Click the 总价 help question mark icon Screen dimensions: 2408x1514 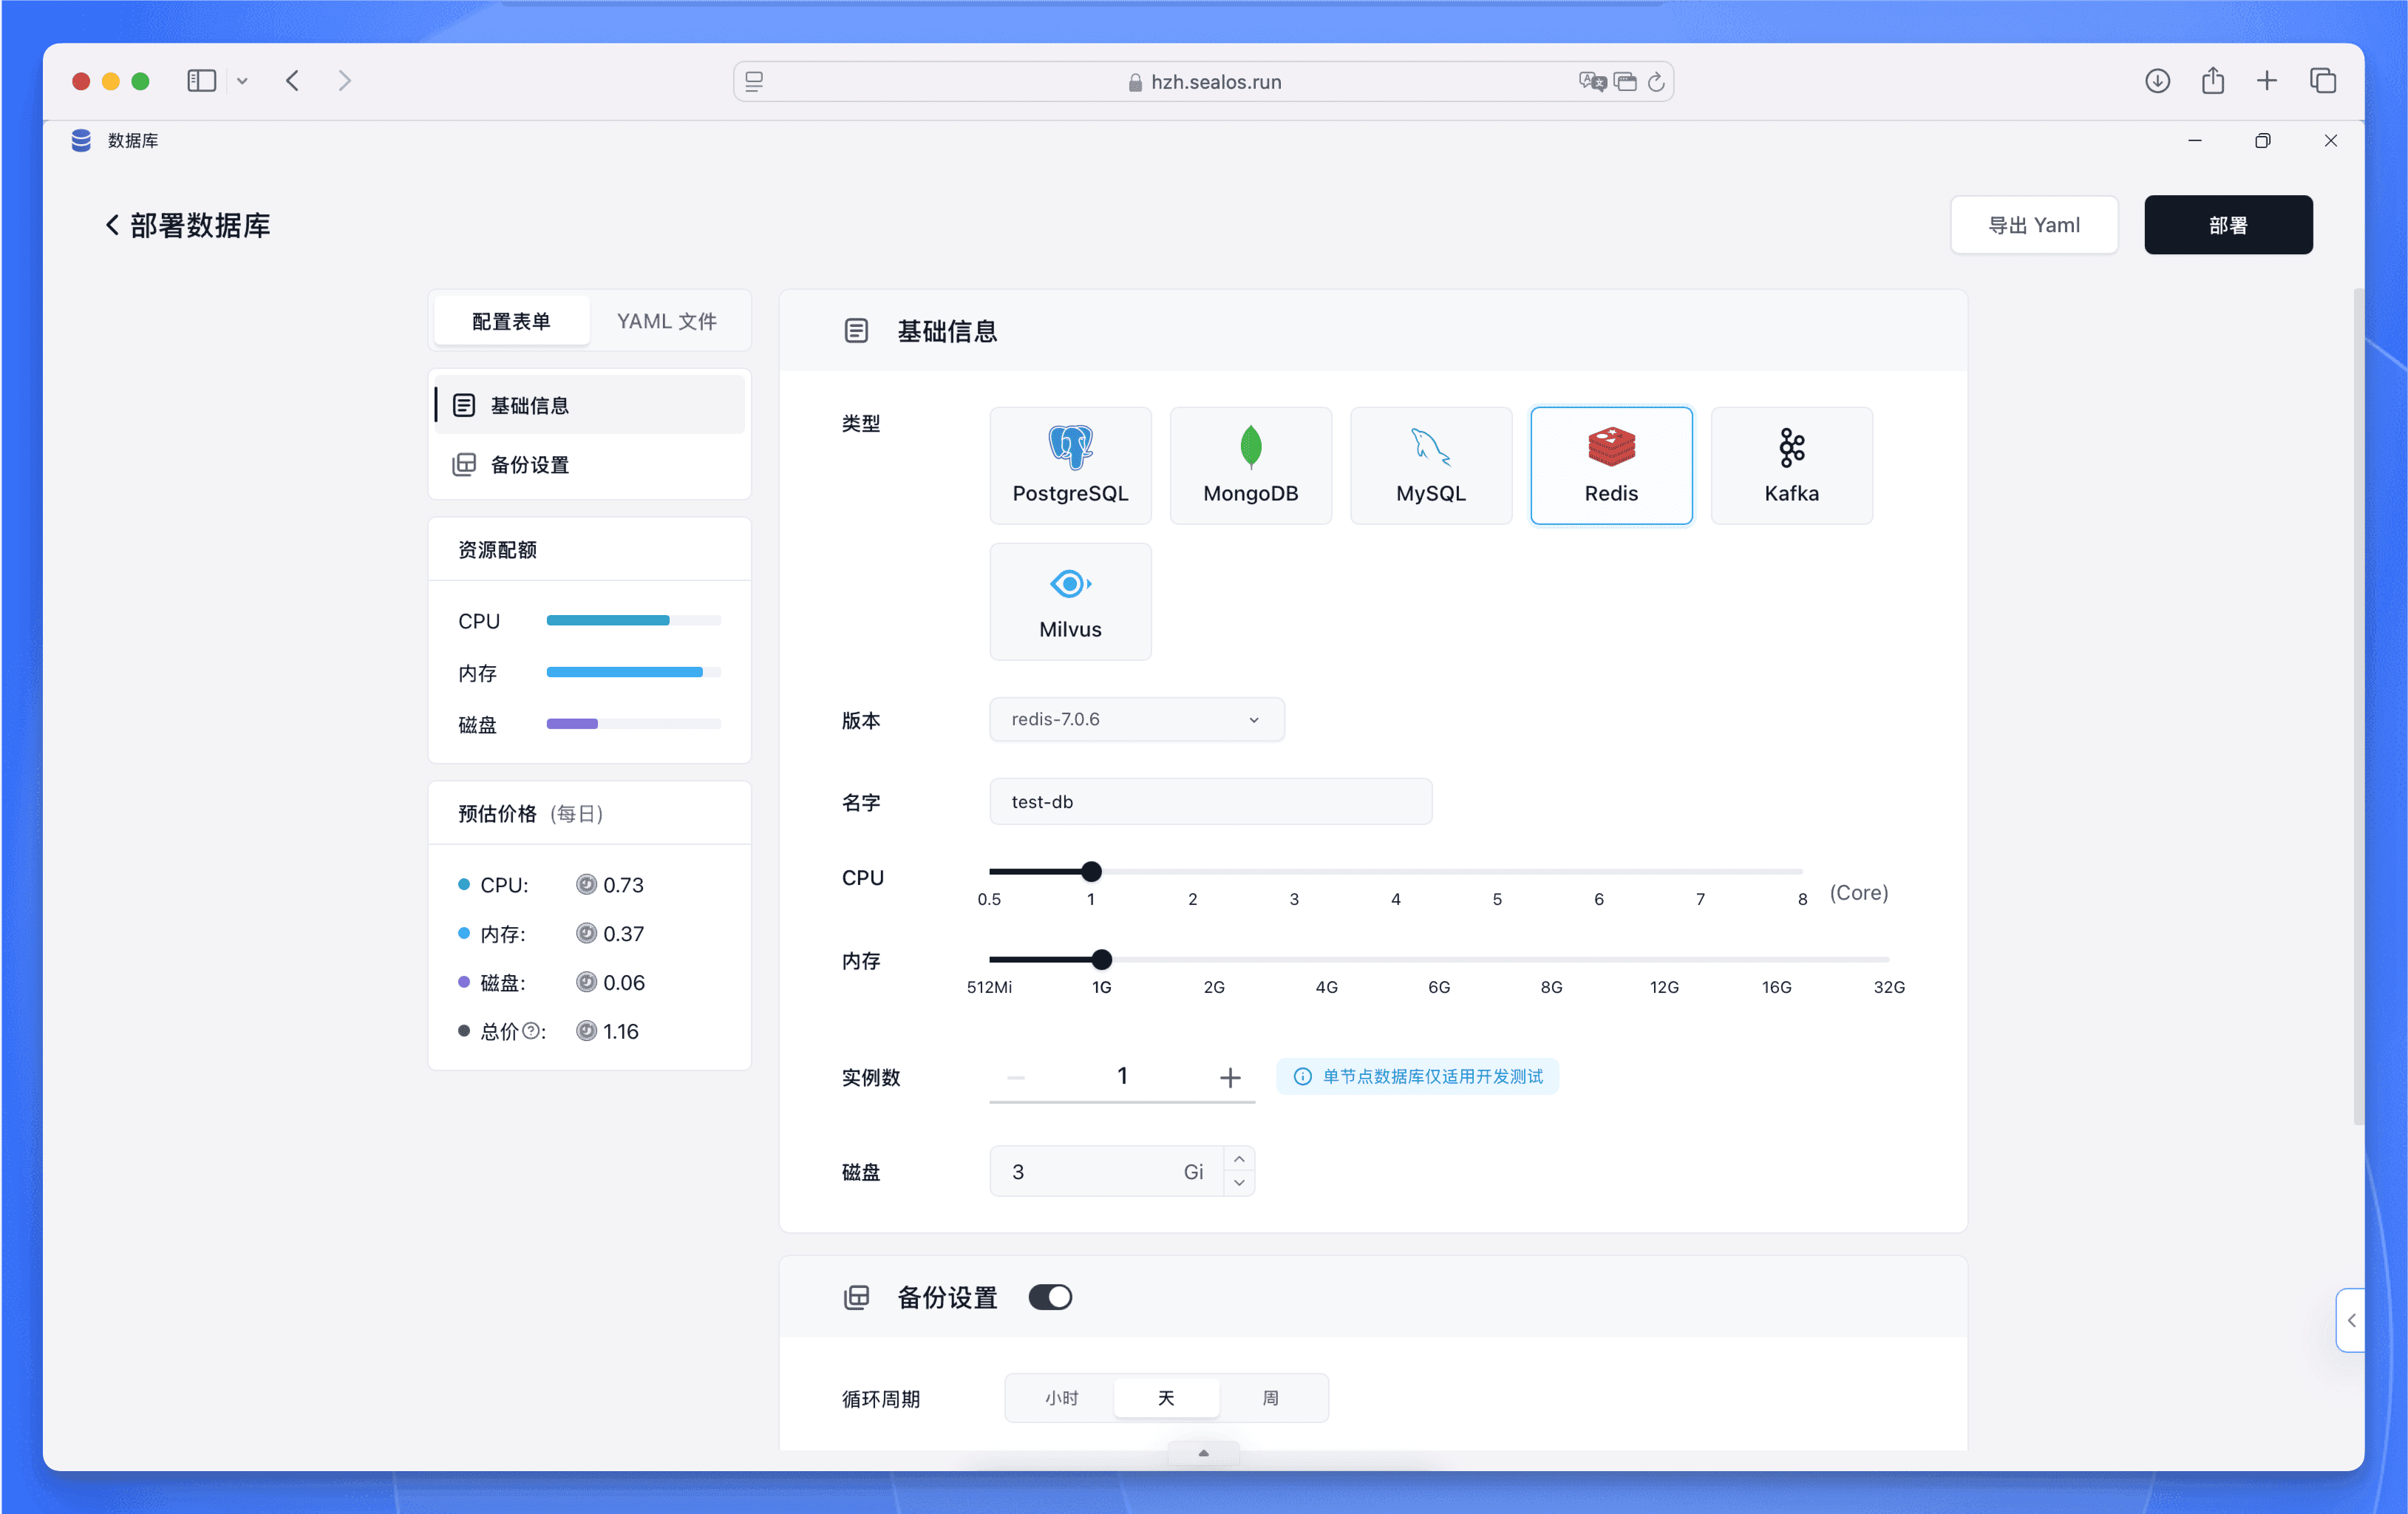(x=531, y=1031)
